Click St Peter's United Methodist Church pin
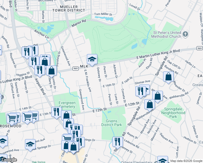The image size is (203, 163). point(185,35)
